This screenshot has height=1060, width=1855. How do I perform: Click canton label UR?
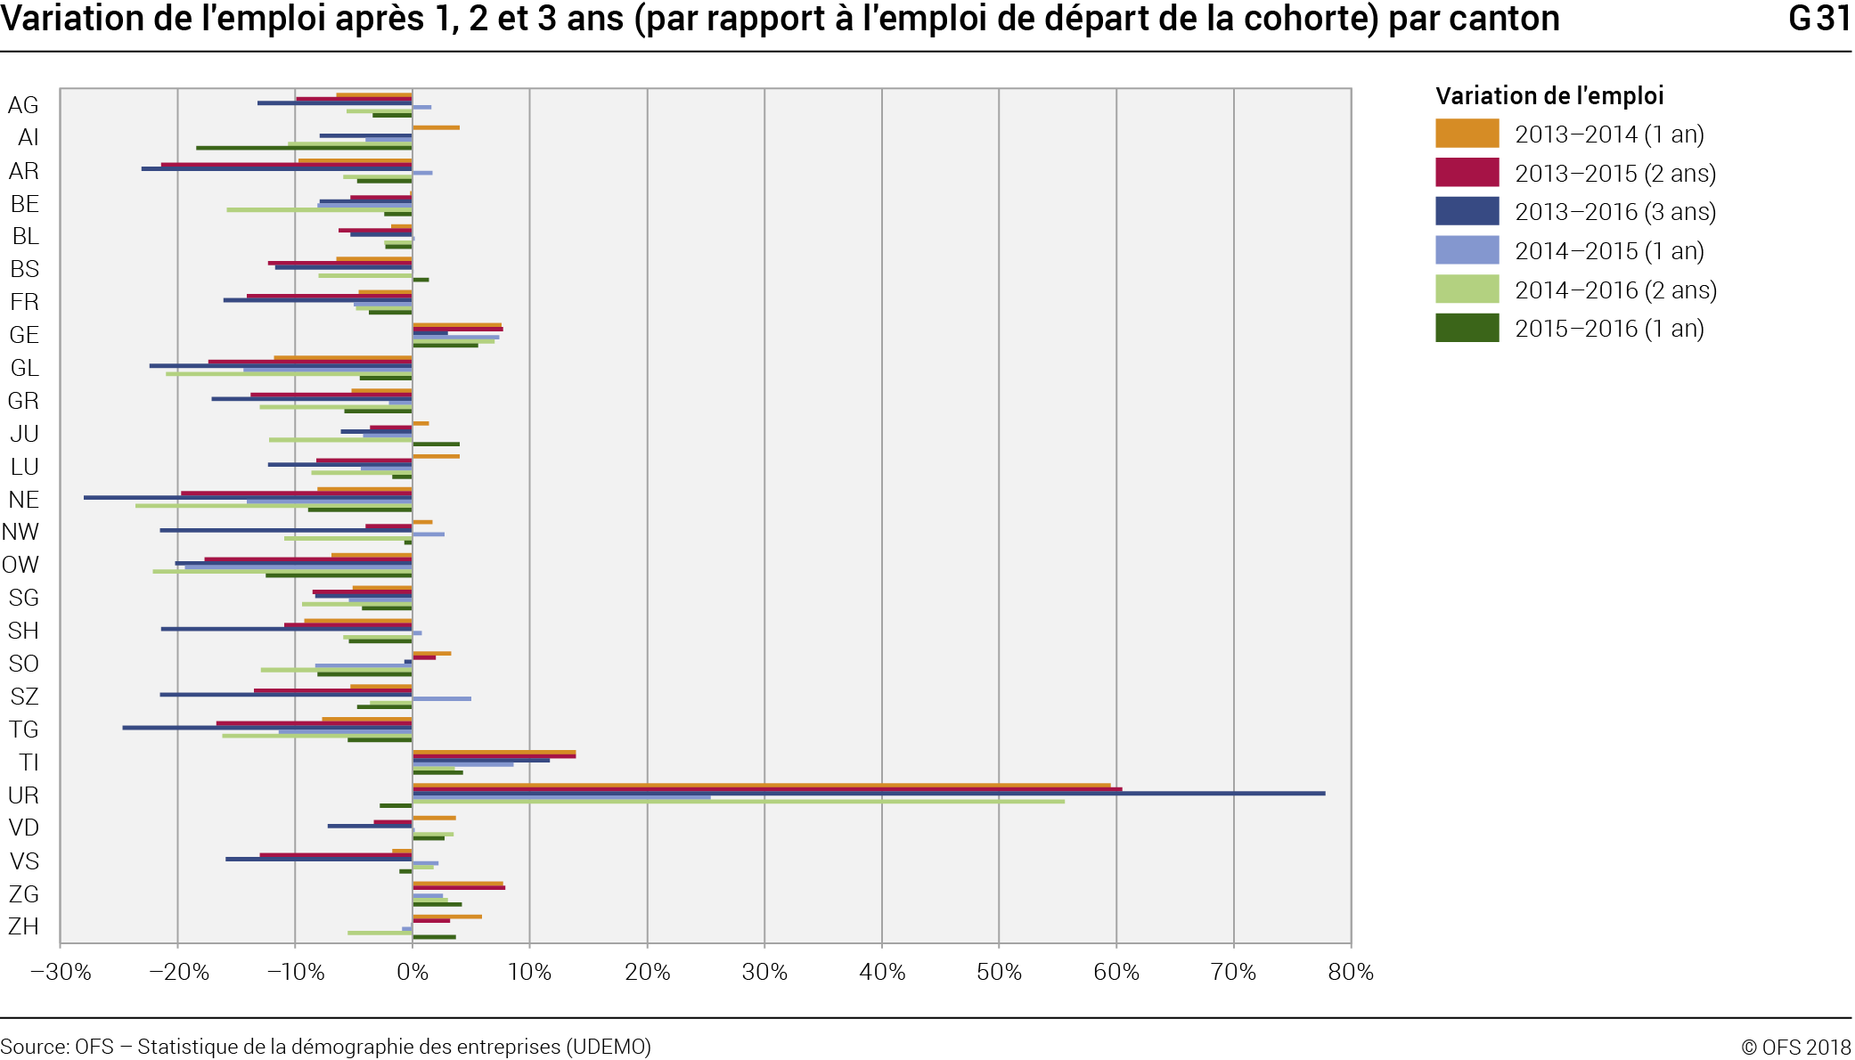click(23, 795)
